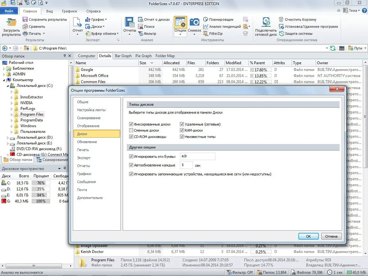This screenshot has height=276, width=368.
Task: Uncheck RAM-диски checkbox
Action: tap(182, 130)
